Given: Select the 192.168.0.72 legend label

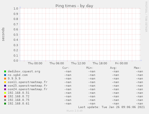Looking at the screenshot, I should [x=19, y=96].
